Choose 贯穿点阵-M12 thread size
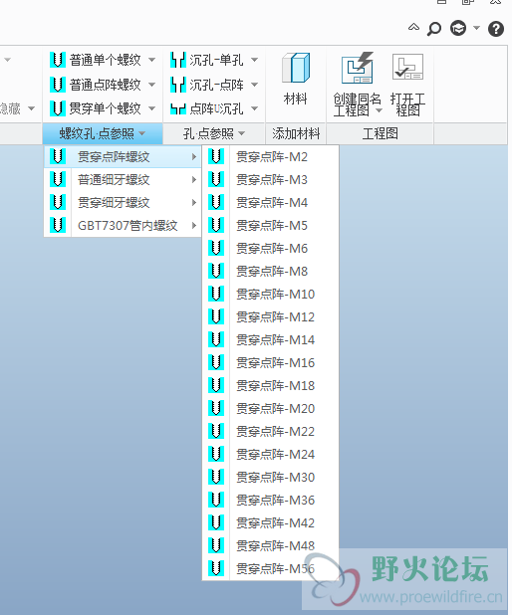This screenshot has width=512, height=615. pos(271,316)
